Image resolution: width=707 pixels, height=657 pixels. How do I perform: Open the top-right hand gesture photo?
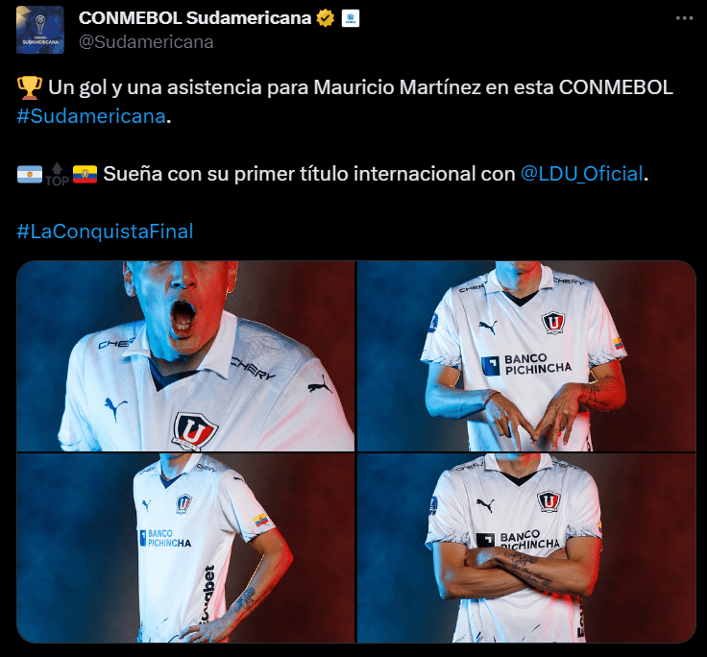tap(526, 355)
